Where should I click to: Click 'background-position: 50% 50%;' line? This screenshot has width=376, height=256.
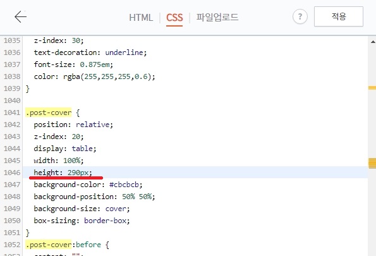95,197
